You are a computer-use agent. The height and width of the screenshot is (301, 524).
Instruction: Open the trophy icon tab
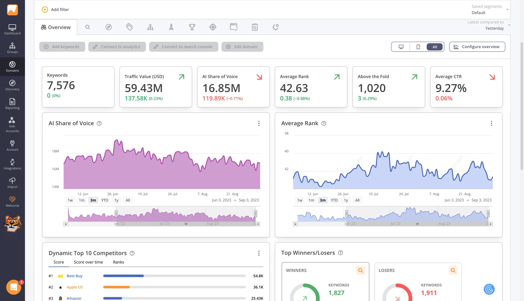(192, 27)
